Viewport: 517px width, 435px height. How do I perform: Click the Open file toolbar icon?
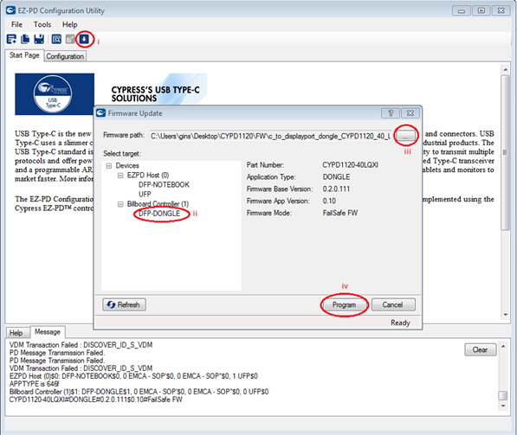25,39
